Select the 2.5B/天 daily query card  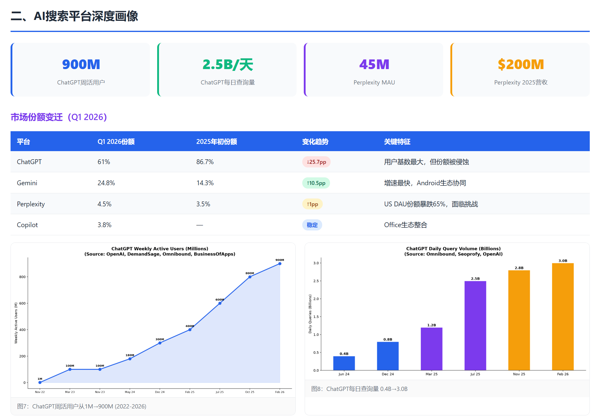tap(227, 70)
